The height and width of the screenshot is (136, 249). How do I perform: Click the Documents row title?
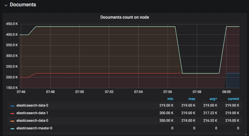23,5
